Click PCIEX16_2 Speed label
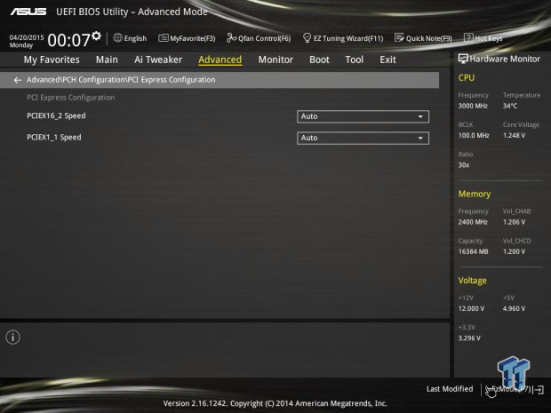 coord(56,115)
